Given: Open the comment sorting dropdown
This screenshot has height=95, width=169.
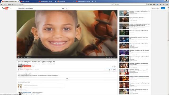Looking at the screenshot, I should (x=24, y=90).
